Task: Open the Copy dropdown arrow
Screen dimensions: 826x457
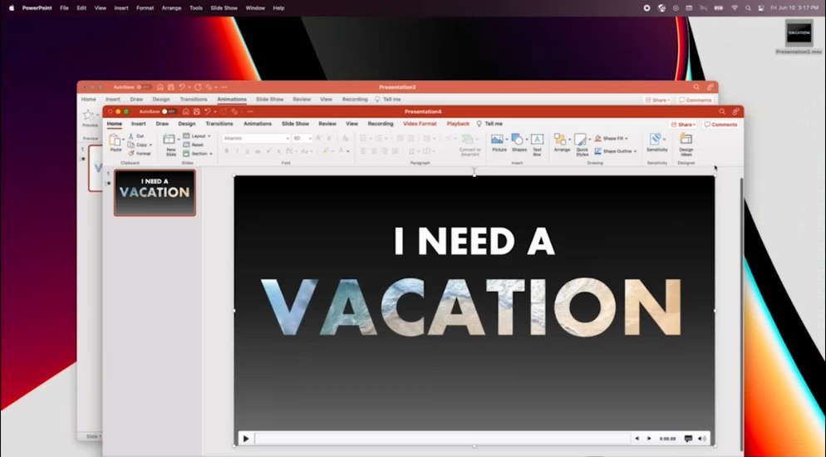Action: [150, 145]
